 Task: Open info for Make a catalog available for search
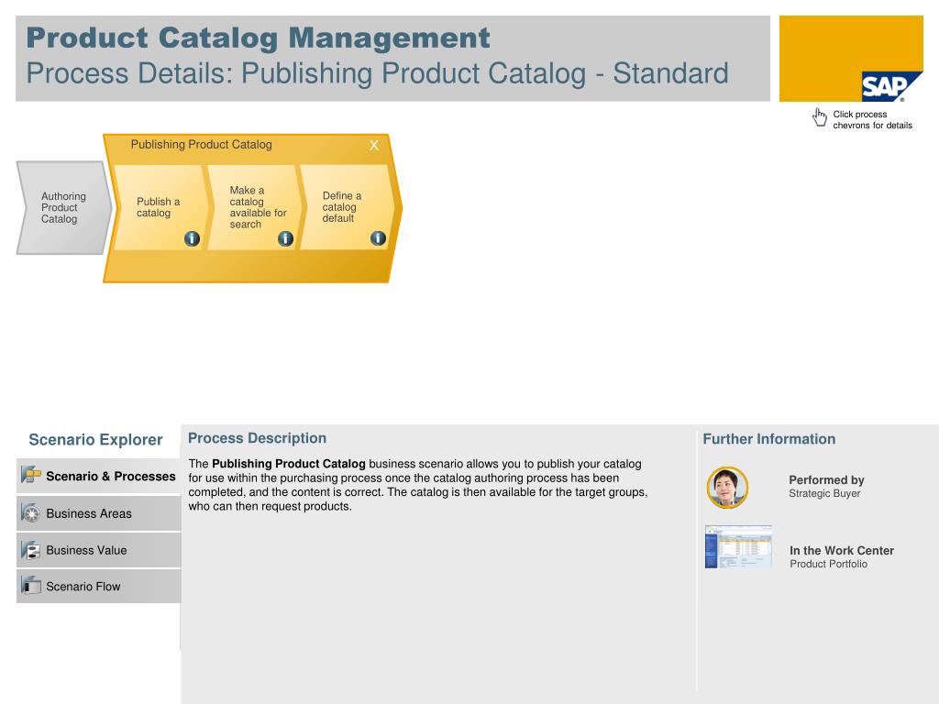tap(285, 238)
